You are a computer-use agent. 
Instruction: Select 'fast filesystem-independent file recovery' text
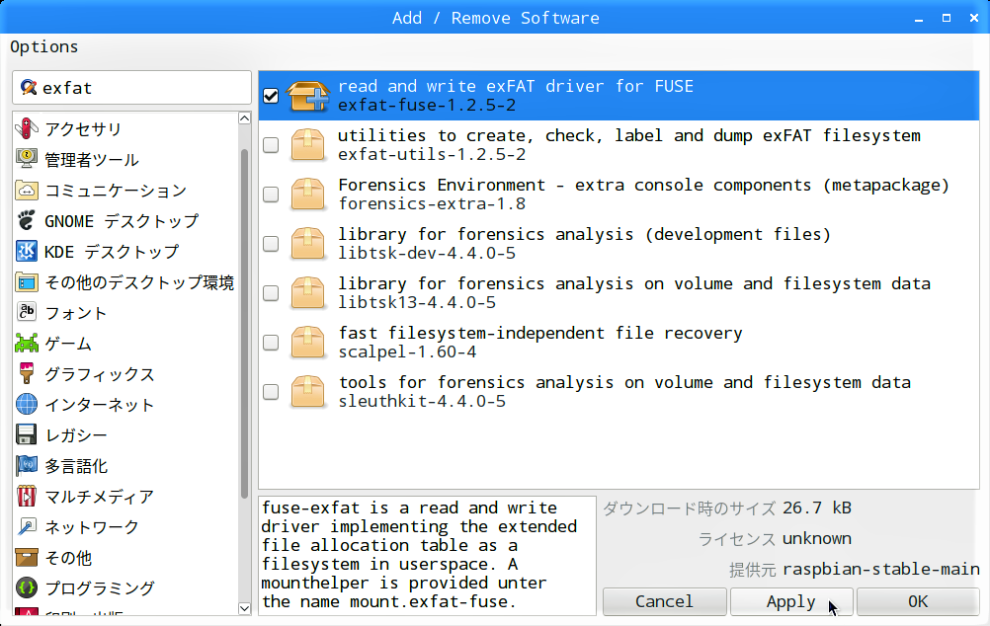point(540,333)
